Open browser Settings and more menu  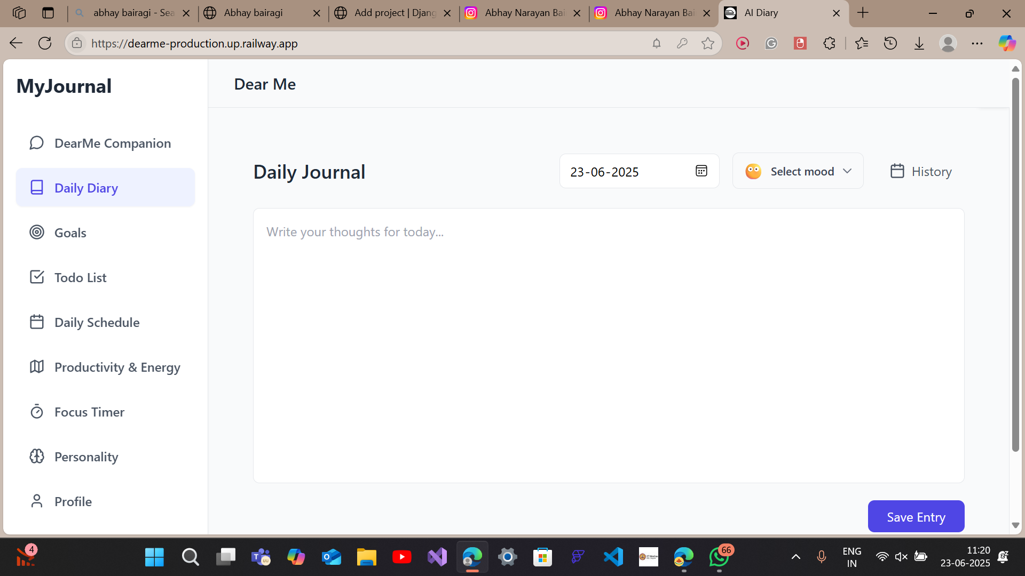[977, 43]
